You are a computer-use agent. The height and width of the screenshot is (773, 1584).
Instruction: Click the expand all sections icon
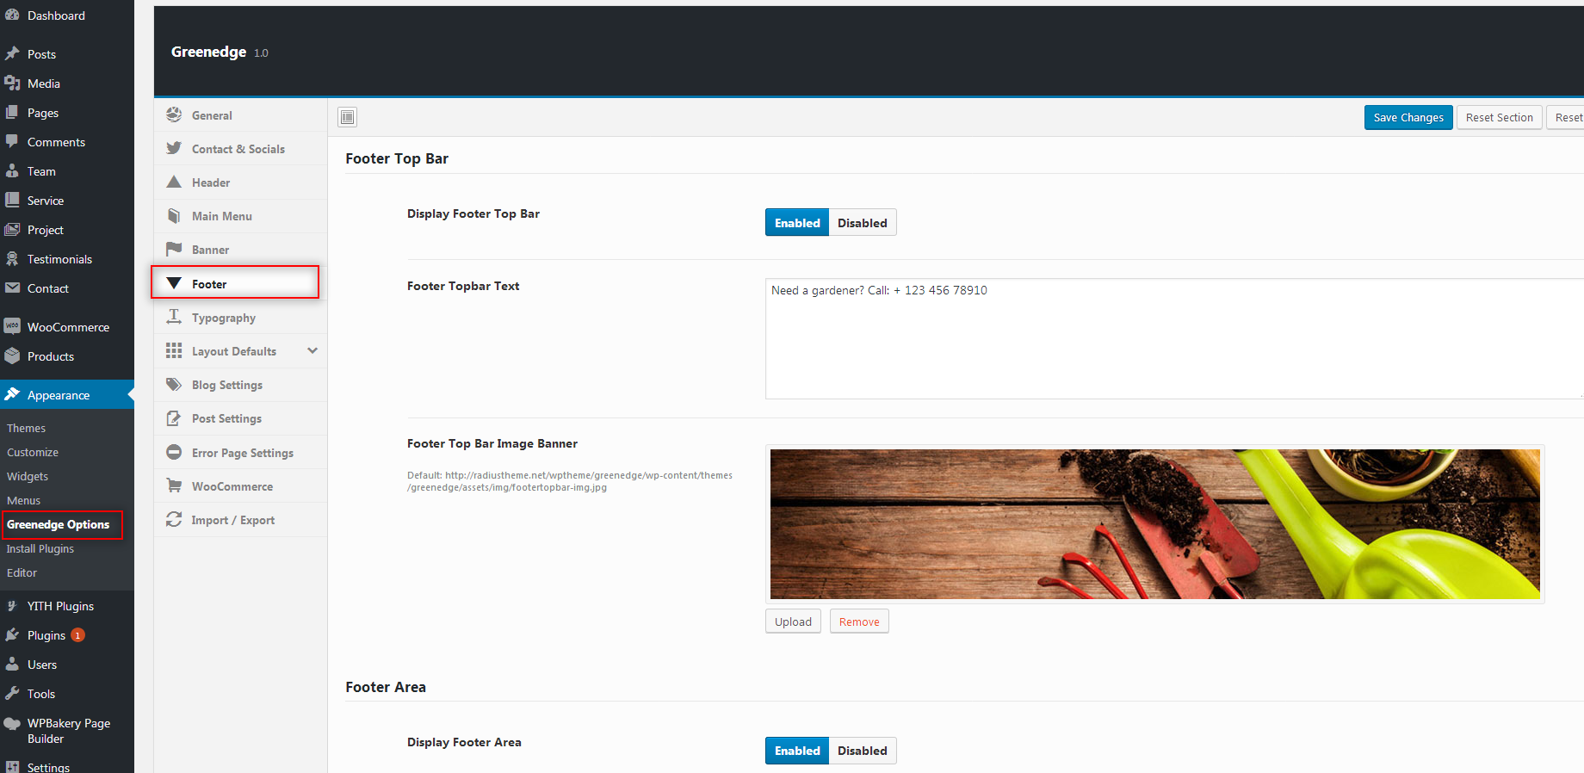pyautogui.click(x=348, y=117)
